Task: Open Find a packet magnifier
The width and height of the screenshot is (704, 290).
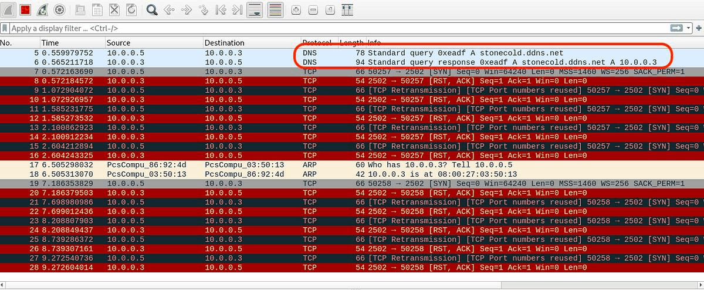Action: point(152,9)
